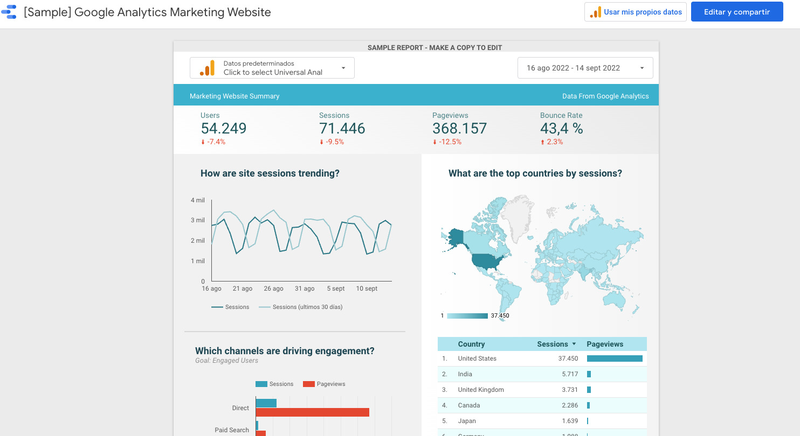Click the Users value 54.249
Screen dimensions: 800x436
coord(224,129)
